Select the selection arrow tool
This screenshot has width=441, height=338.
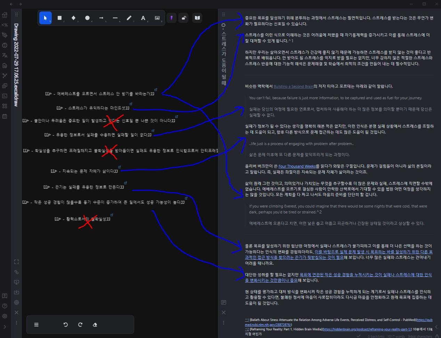(x=46, y=18)
